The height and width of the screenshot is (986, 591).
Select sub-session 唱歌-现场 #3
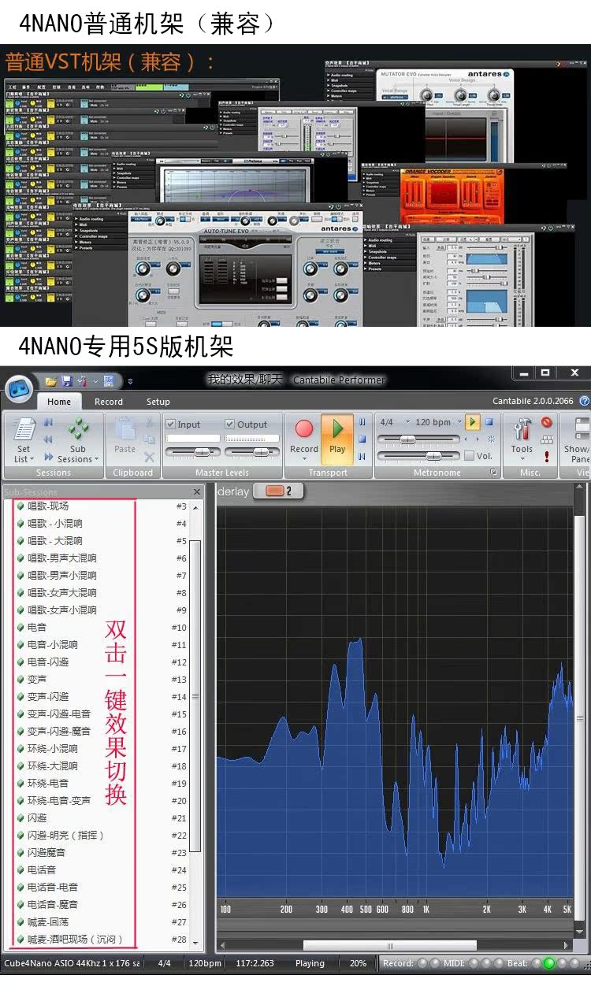click(102, 506)
